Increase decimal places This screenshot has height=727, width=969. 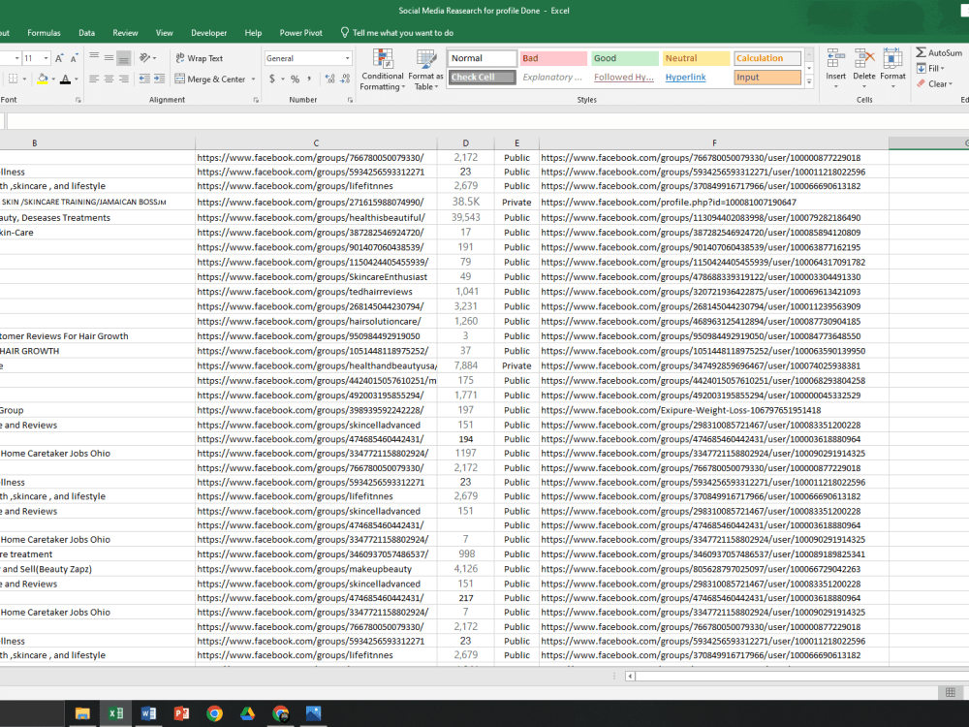point(330,79)
